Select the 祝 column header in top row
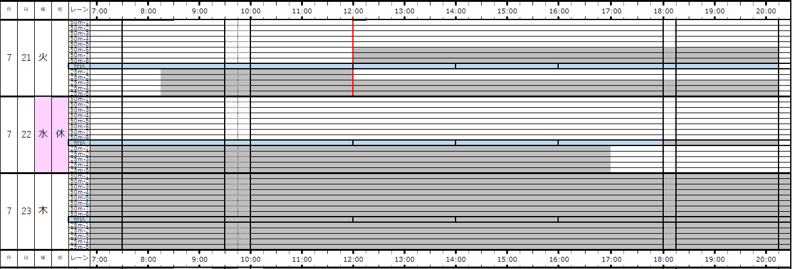The height and width of the screenshot is (269, 792). pos(60,10)
